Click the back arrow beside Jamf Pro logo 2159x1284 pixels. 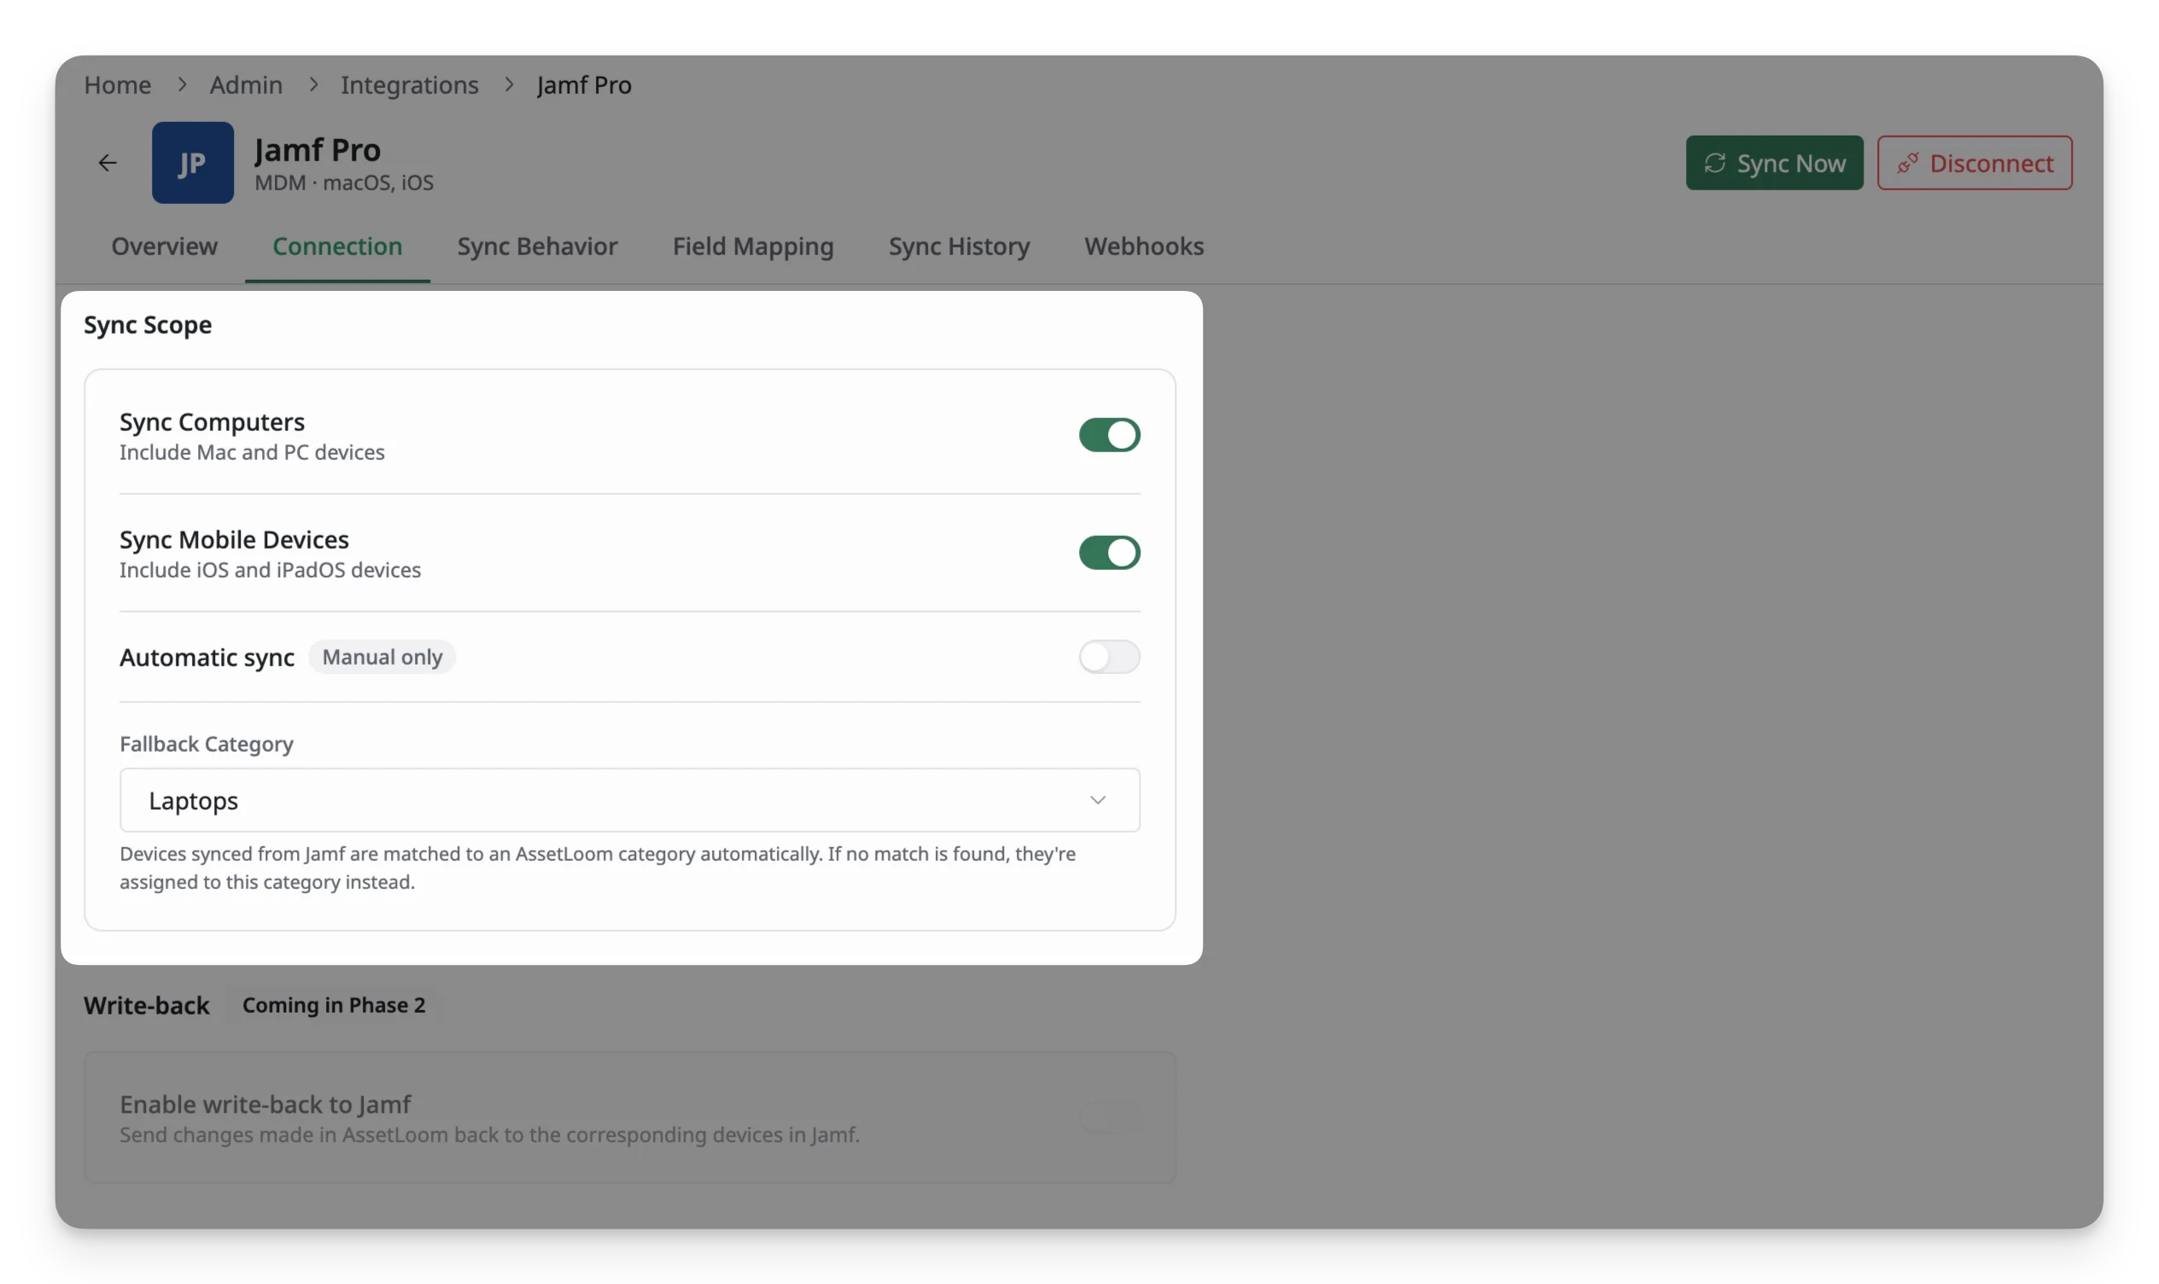tap(108, 163)
